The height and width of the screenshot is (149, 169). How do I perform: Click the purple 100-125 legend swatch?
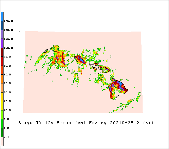coord(2,43)
